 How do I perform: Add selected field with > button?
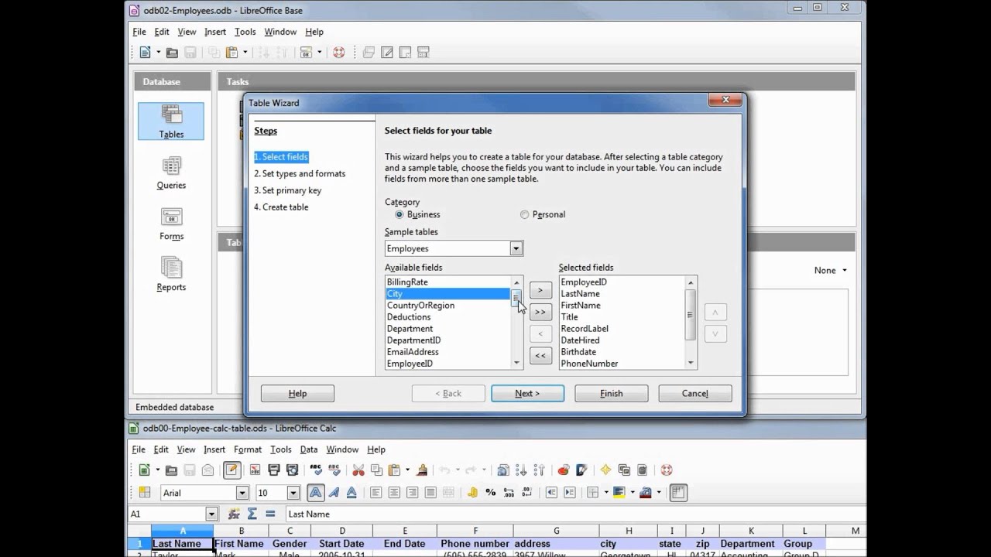540,290
